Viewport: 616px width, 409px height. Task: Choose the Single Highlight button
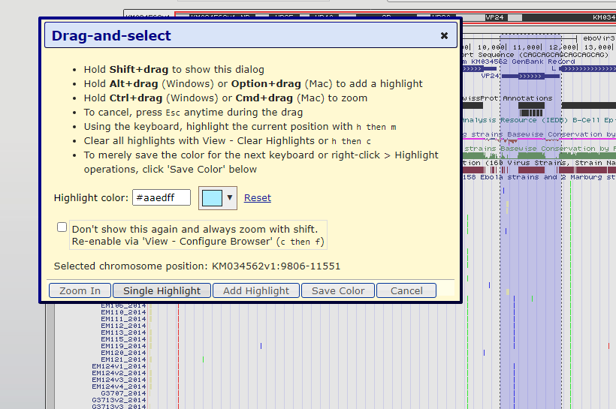pyautogui.click(x=162, y=290)
